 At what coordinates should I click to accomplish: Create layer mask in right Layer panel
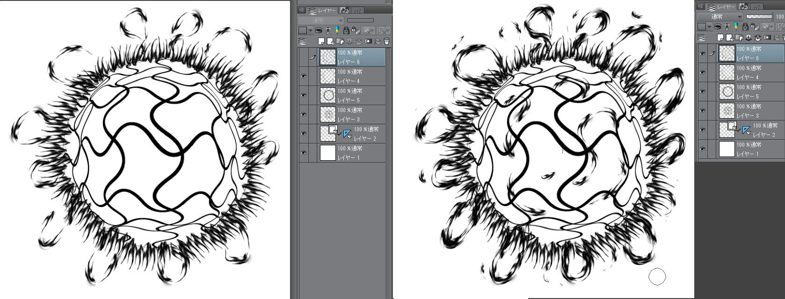(767, 37)
